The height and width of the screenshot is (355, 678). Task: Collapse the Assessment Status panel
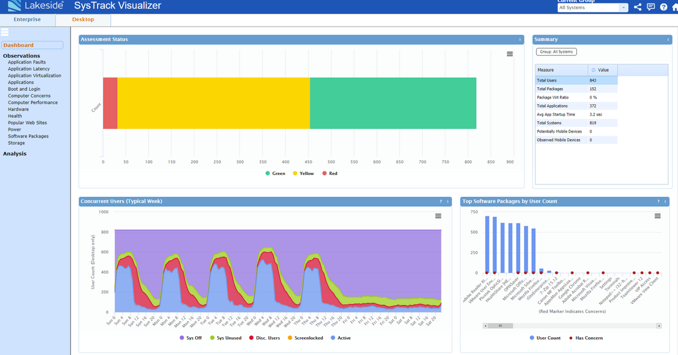tap(520, 40)
